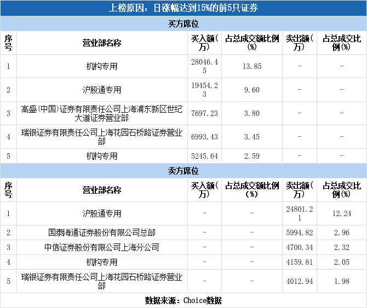367x308 pixels.
Task: Click the sell amount 4700.34
Action: tap(300, 247)
